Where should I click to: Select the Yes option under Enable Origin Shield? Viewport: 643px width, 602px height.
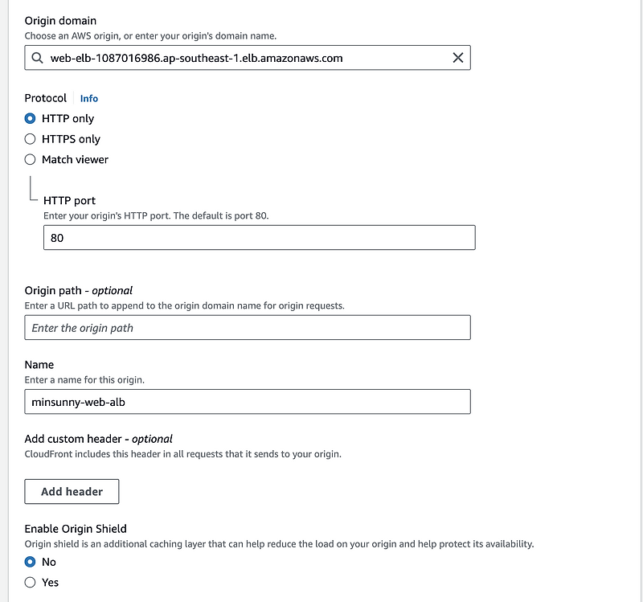pos(30,582)
